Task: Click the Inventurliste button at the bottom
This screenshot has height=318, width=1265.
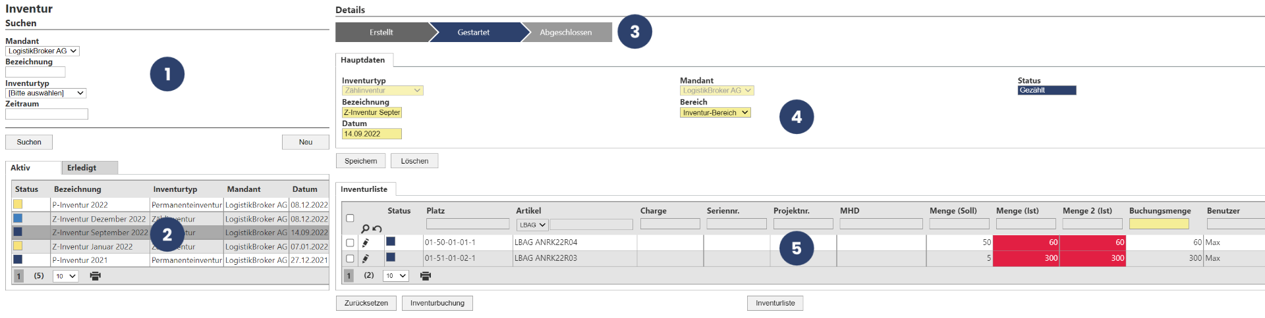Action: pos(775,303)
